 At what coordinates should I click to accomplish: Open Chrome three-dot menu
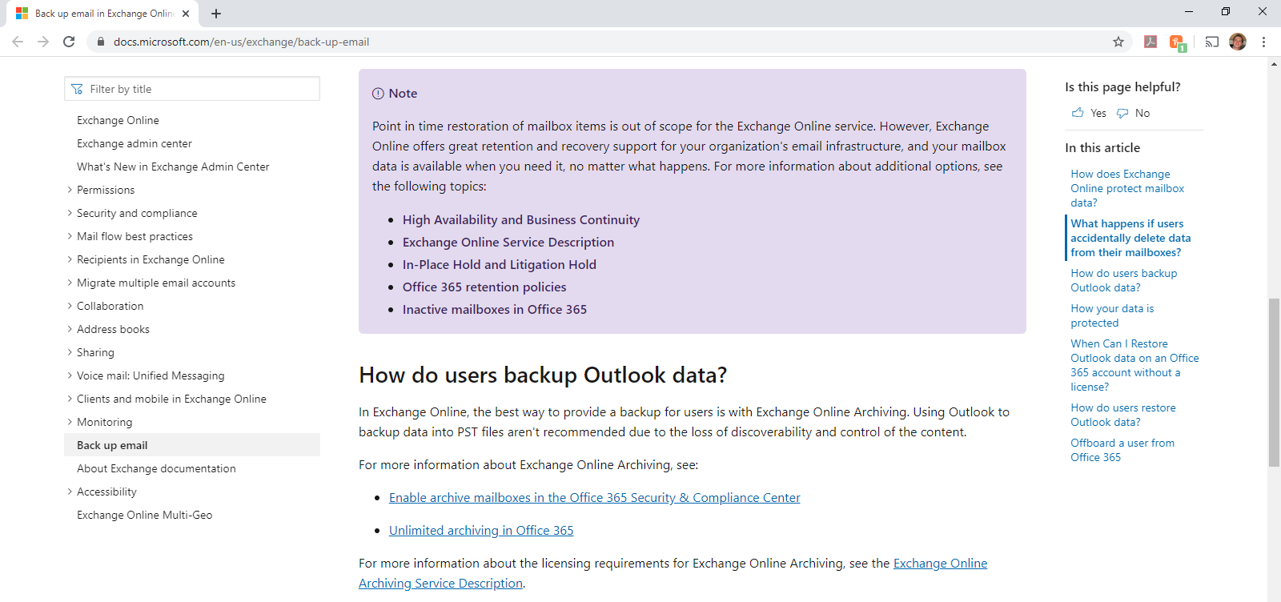point(1263,42)
